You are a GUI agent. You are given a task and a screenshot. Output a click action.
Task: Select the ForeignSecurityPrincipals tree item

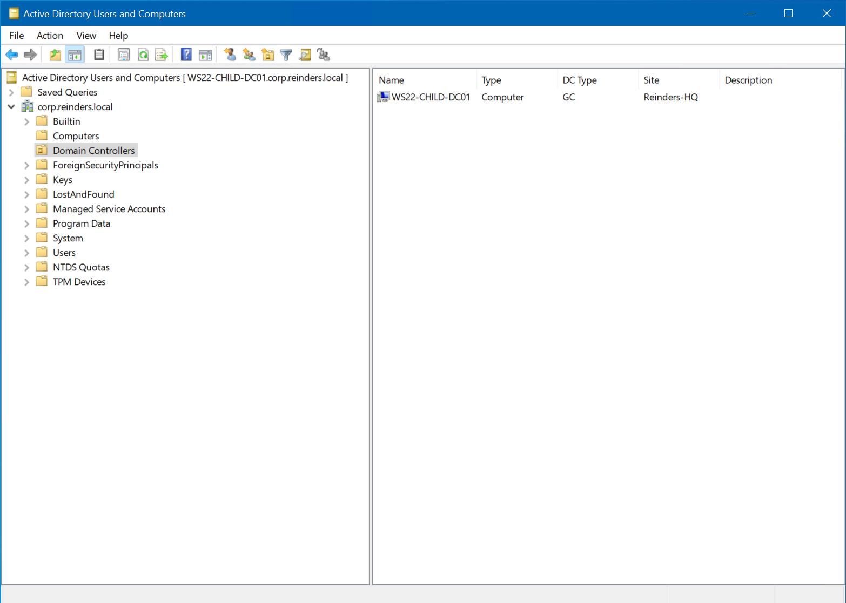click(x=105, y=165)
